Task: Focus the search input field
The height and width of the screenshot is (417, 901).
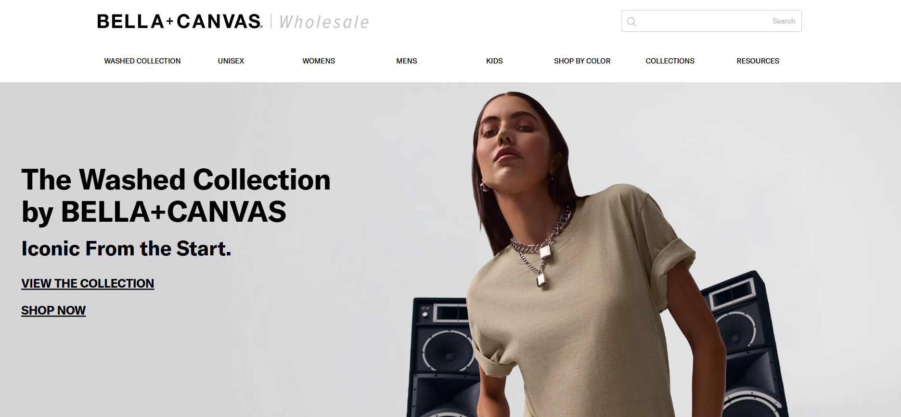Action: (x=711, y=21)
